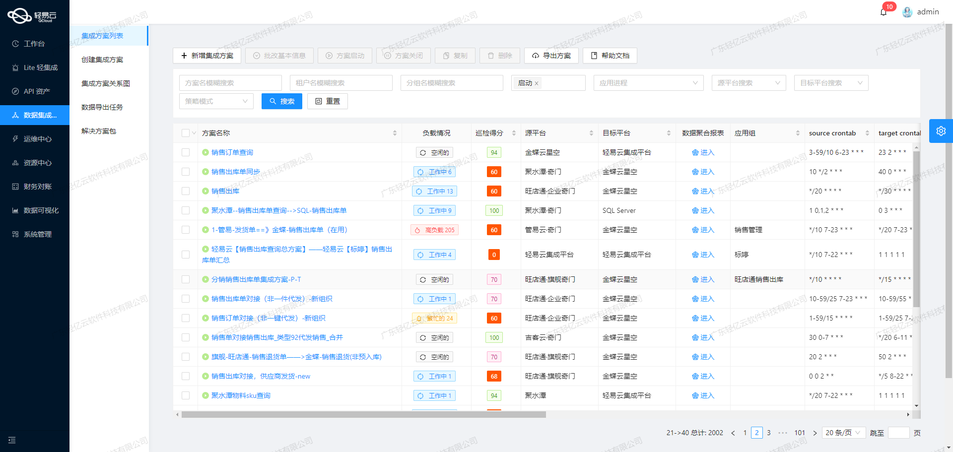Open 工作台 in sidebar
This screenshot has height=452, width=953.
(x=35, y=44)
